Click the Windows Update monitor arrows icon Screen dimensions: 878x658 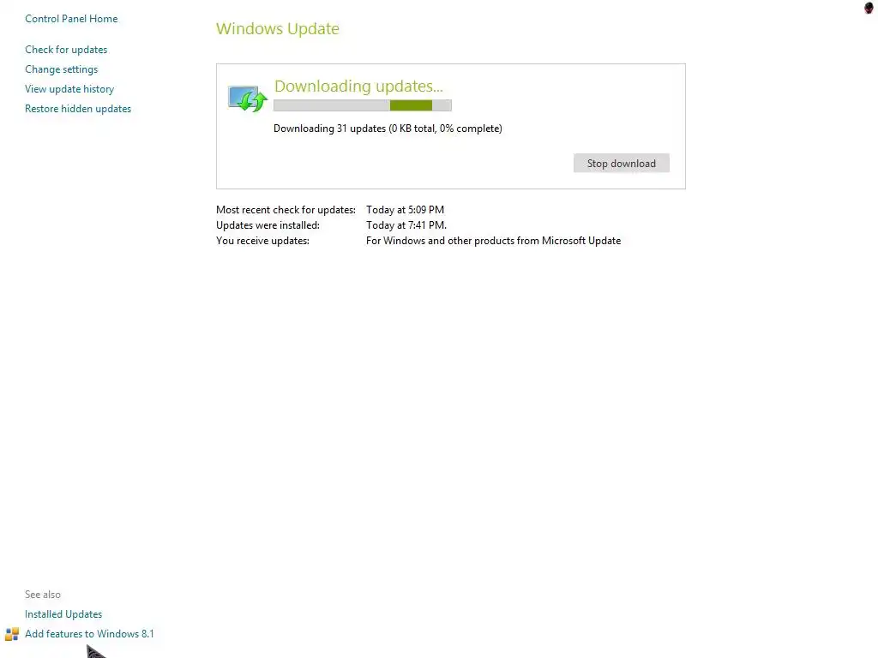[247, 99]
